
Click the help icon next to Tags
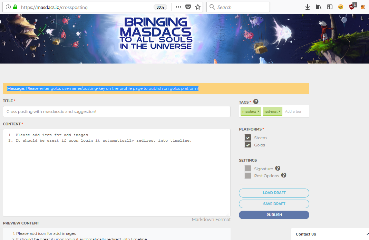256,102
